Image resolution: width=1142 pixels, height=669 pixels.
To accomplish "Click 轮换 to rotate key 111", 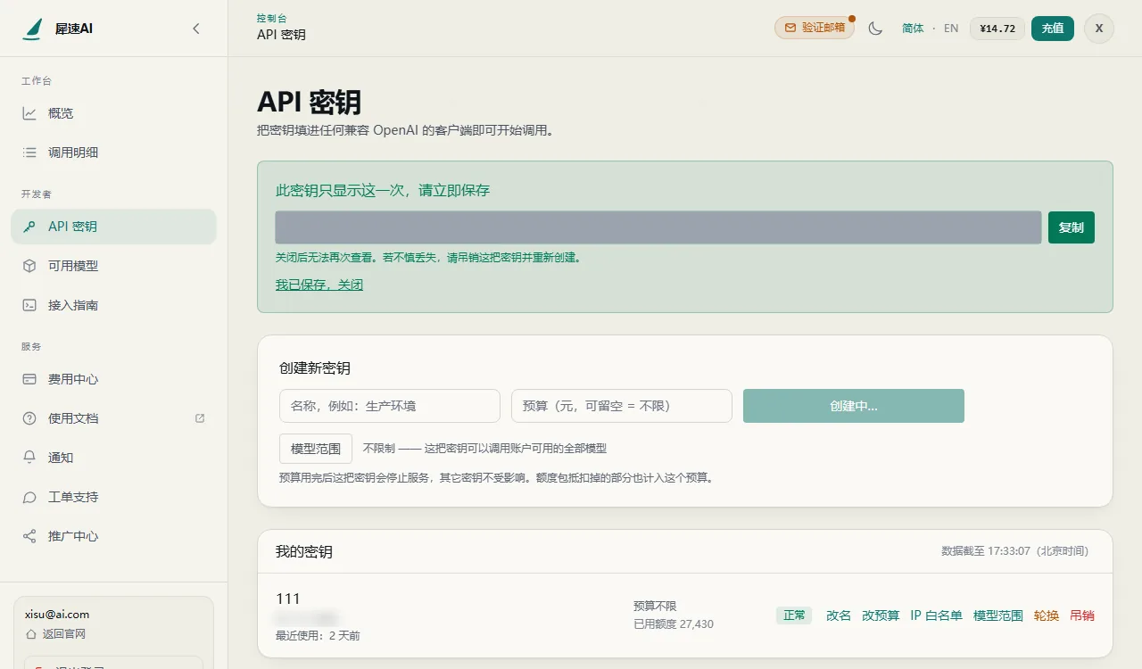I will 1047,615.
